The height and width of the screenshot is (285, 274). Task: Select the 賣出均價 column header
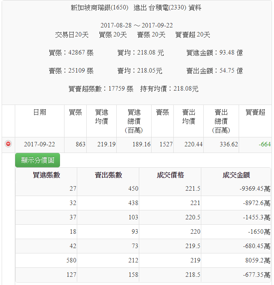189,117
